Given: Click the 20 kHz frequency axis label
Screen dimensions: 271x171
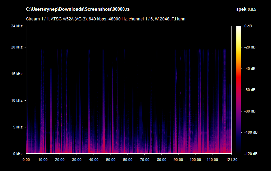Looking at the screenshot, I should click(16, 47).
